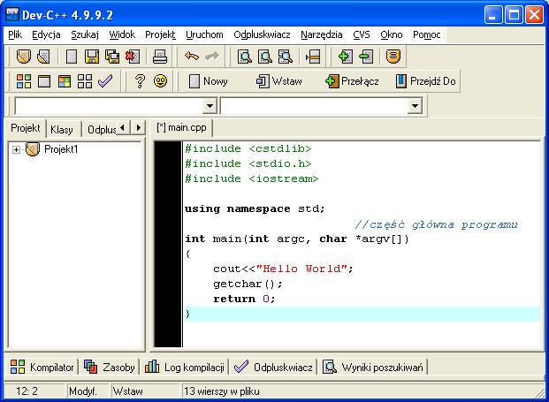The width and height of the screenshot is (549, 402).
Task: Click 'Wstaw' insert mode status entry
Action: pos(128,391)
